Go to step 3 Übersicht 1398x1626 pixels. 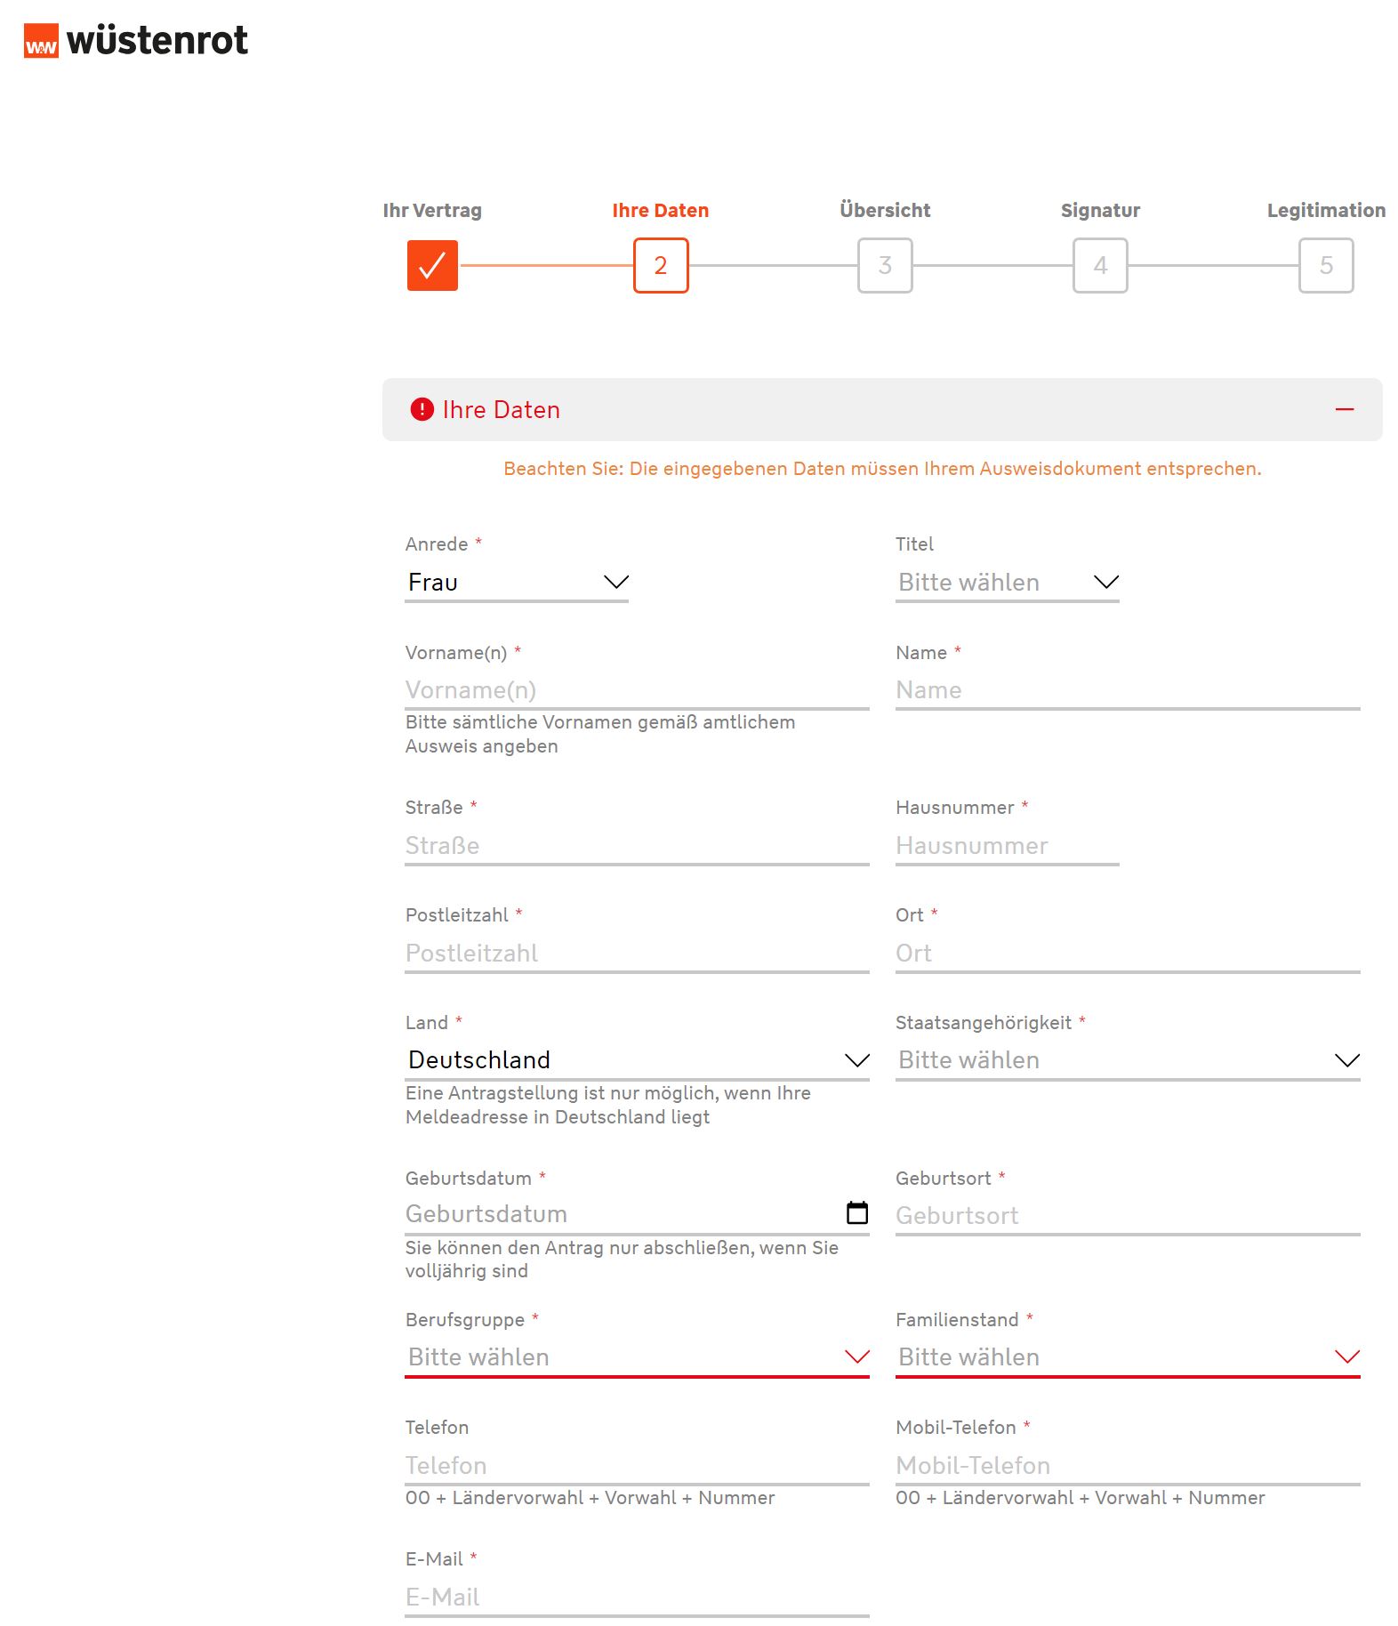pos(885,265)
